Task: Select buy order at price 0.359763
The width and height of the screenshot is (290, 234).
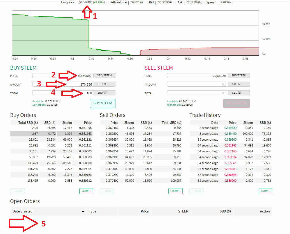Action: [51, 175]
